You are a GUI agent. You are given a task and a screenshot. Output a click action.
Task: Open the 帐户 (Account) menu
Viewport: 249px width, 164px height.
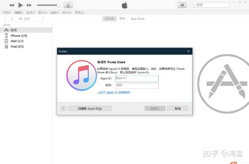[67, 13]
